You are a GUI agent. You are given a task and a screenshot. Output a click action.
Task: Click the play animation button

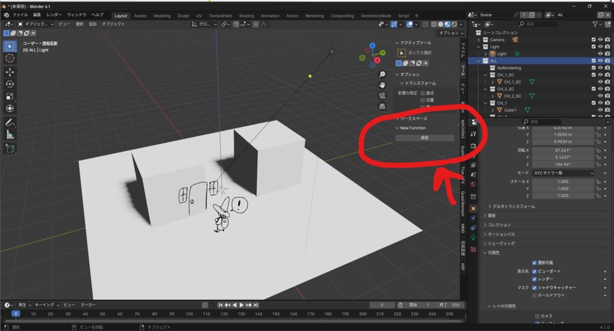pos(241,305)
